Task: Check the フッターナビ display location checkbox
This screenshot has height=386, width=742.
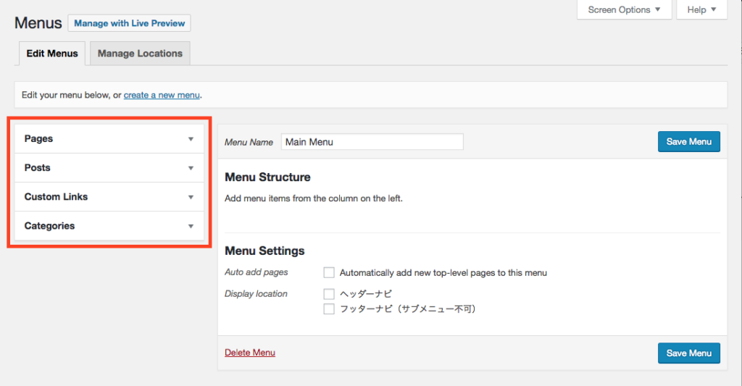Action: pyautogui.click(x=329, y=309)
